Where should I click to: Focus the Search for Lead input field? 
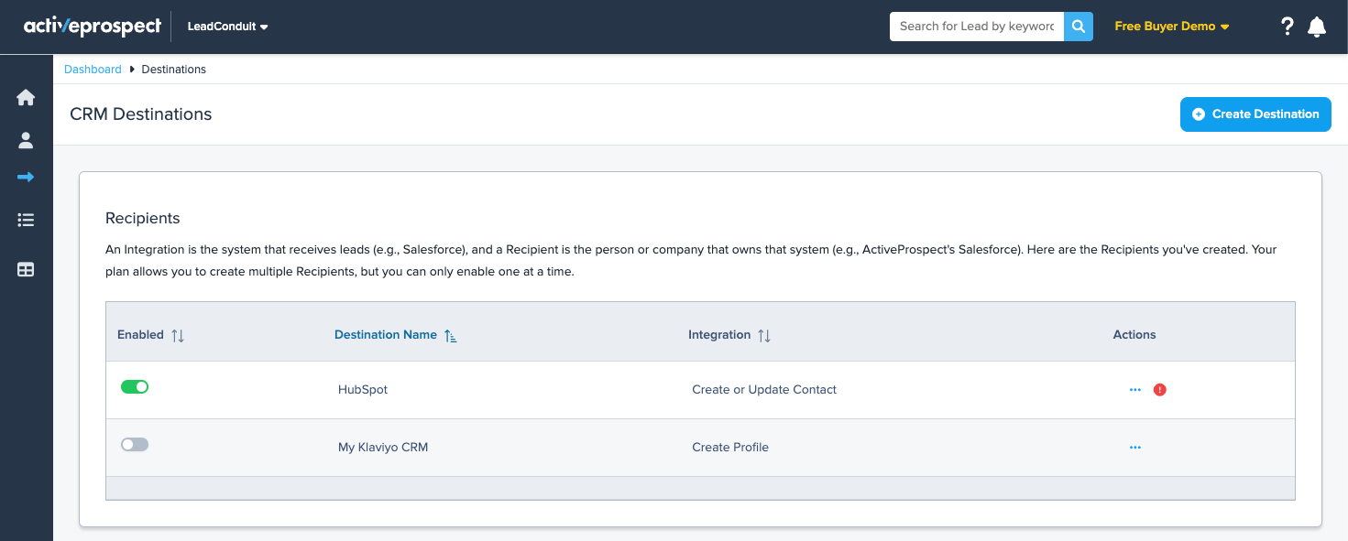coord(976,27)
